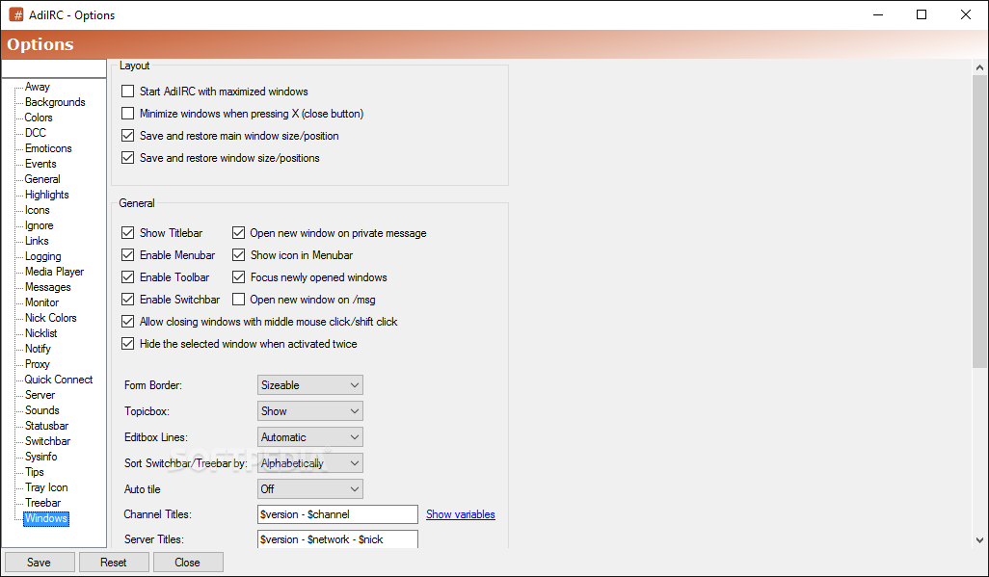
Task: Open the Icons options page
Action: (x=38, y=210)
